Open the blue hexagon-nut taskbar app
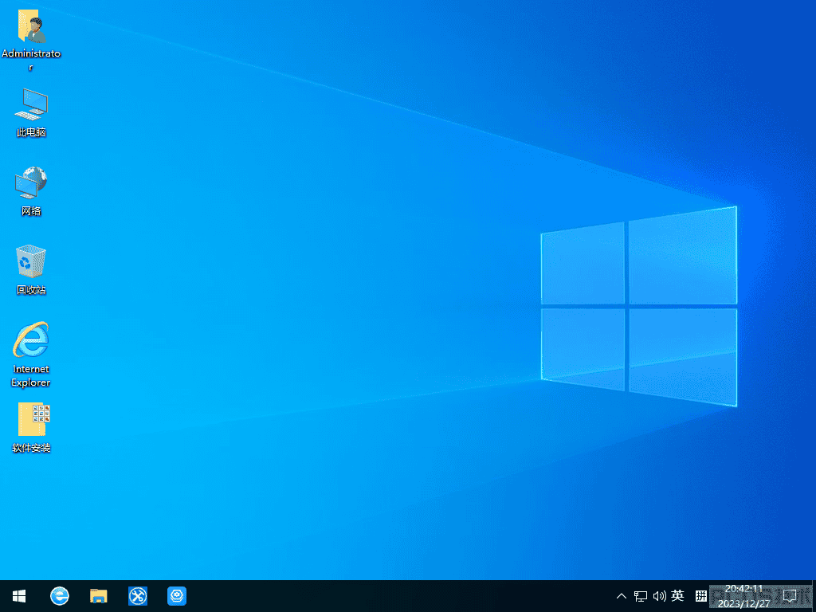The height and width of the screenshot is (612, 816). click(177, 596)
